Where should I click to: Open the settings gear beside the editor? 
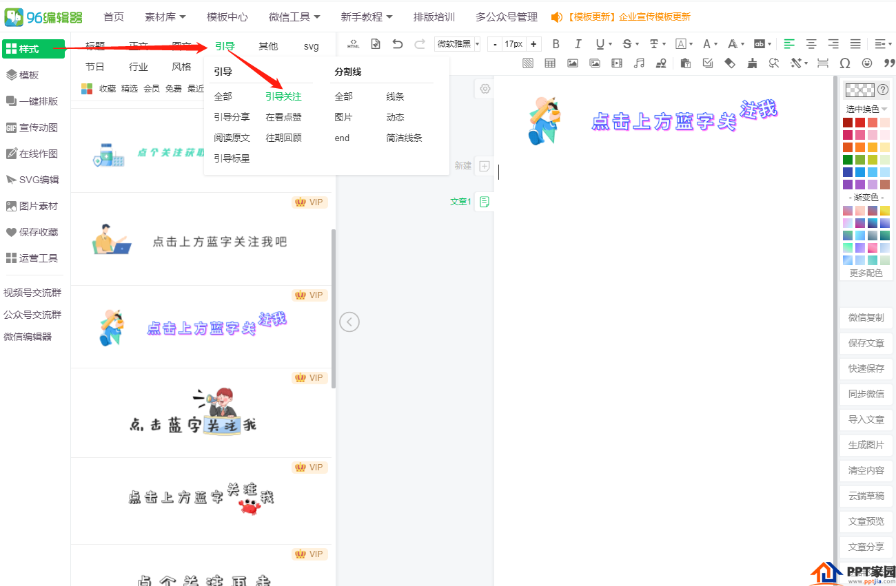click(485, 89)
